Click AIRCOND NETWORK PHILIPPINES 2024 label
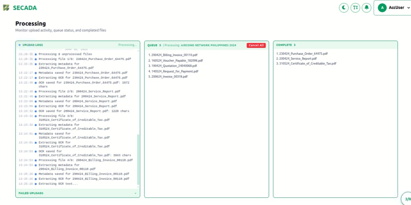Image resolution: width=411 pixels, height=205 pixels. [x=209, y=45]
